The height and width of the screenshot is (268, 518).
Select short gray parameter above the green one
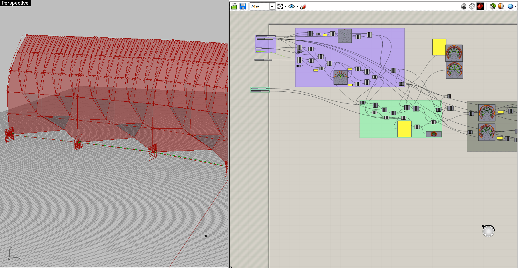pos(259,48)
